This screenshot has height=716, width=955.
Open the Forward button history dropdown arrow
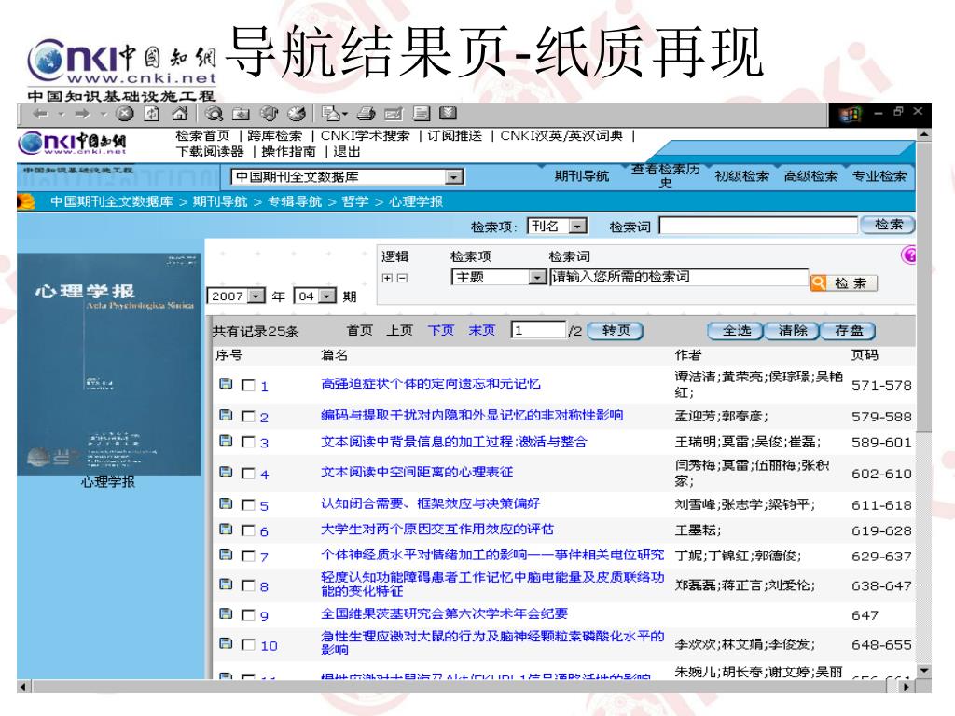tap(103, 114)
